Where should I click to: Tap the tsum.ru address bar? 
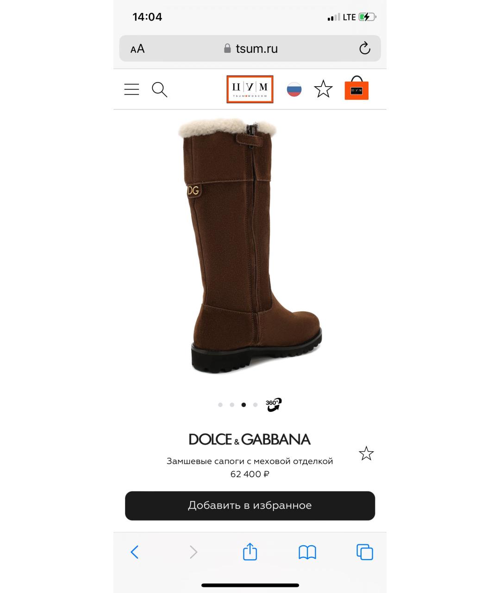click(250, 49)
